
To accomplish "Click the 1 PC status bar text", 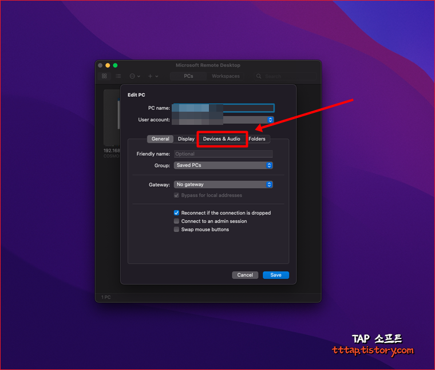I will click(106, 297).
